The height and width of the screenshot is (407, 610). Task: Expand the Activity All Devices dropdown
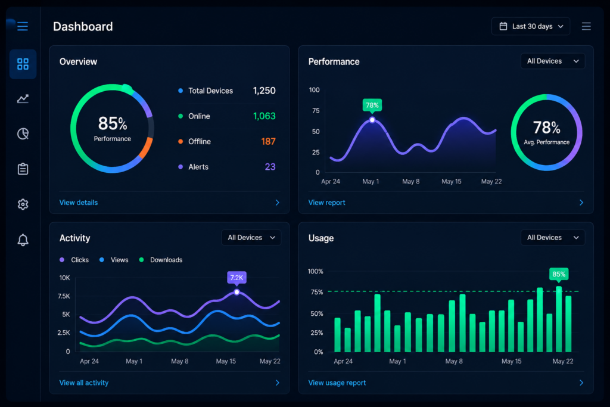click(251, 237)
